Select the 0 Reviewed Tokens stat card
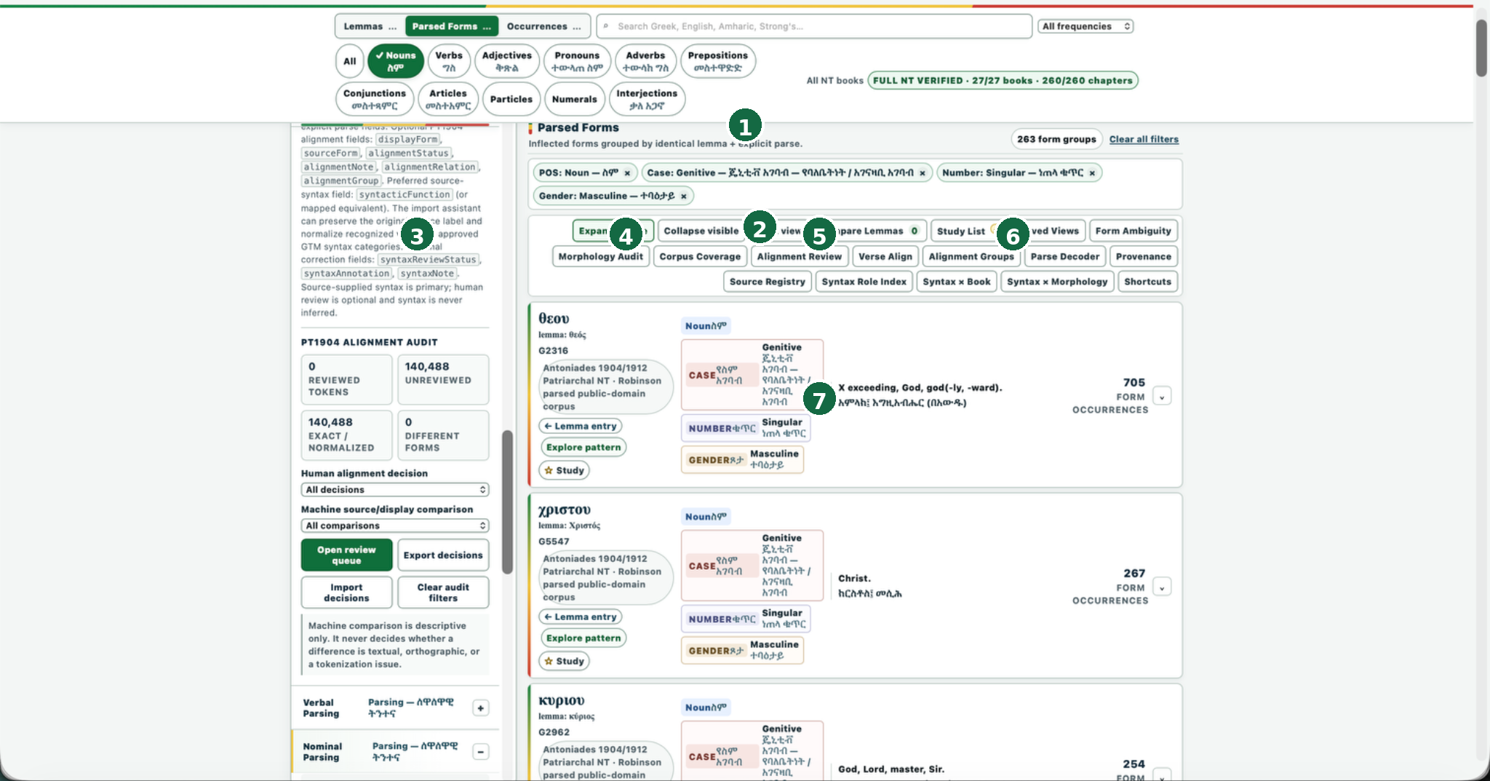The height and width of the screenshot is (781, 1490). tap(346, 379)
